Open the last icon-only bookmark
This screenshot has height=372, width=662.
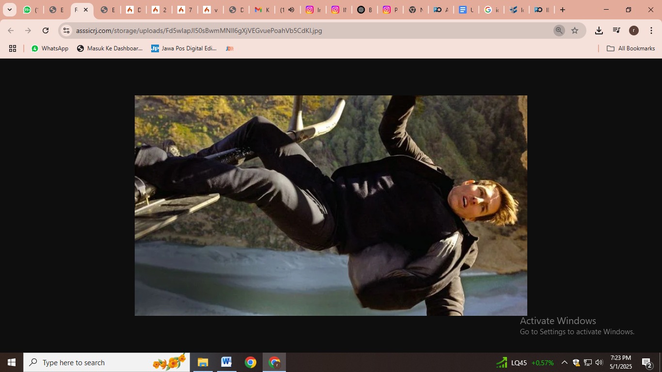[230, 48]
